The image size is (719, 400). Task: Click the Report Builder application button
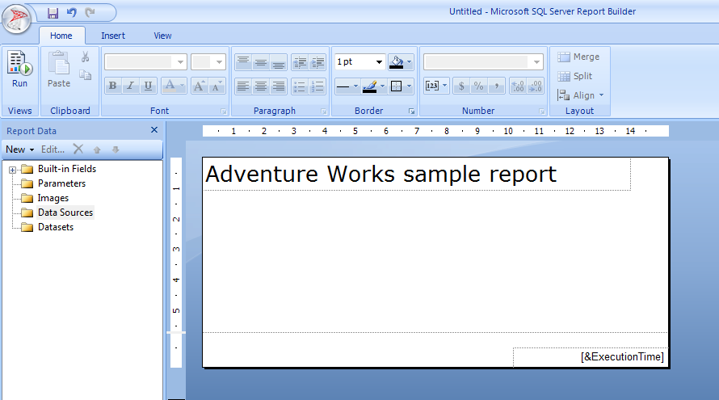click(x=16, y=19)
